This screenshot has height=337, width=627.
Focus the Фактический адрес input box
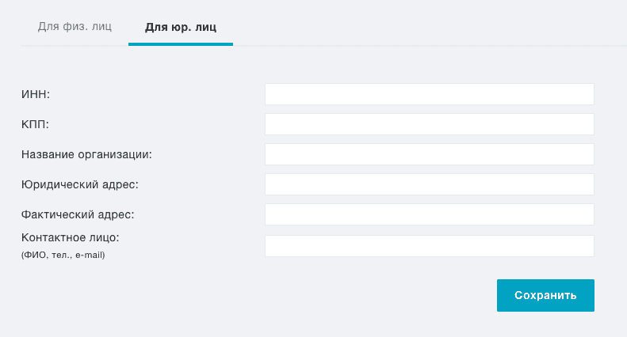coord(430,214)
